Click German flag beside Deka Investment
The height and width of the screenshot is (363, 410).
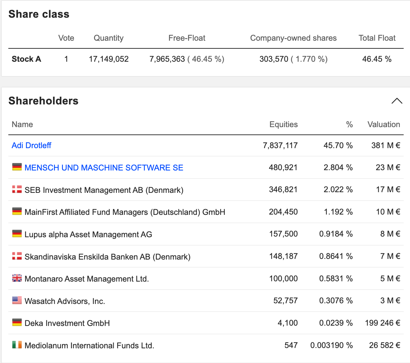[x=17, y=322]
